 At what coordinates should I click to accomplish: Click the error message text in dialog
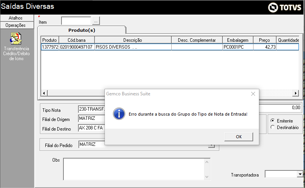click(x=188, y=114)
